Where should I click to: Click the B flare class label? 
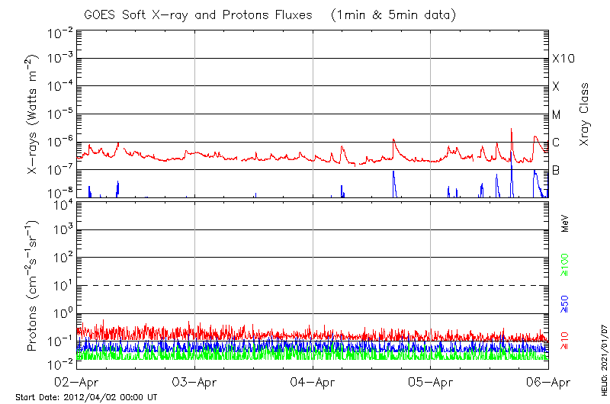click(x=557, y=170)
